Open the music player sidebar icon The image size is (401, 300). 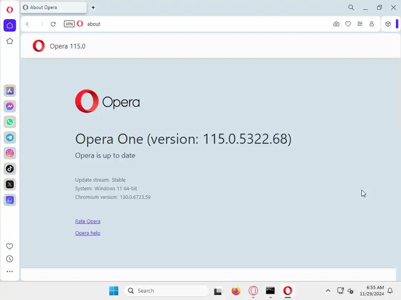pos(10,200)
